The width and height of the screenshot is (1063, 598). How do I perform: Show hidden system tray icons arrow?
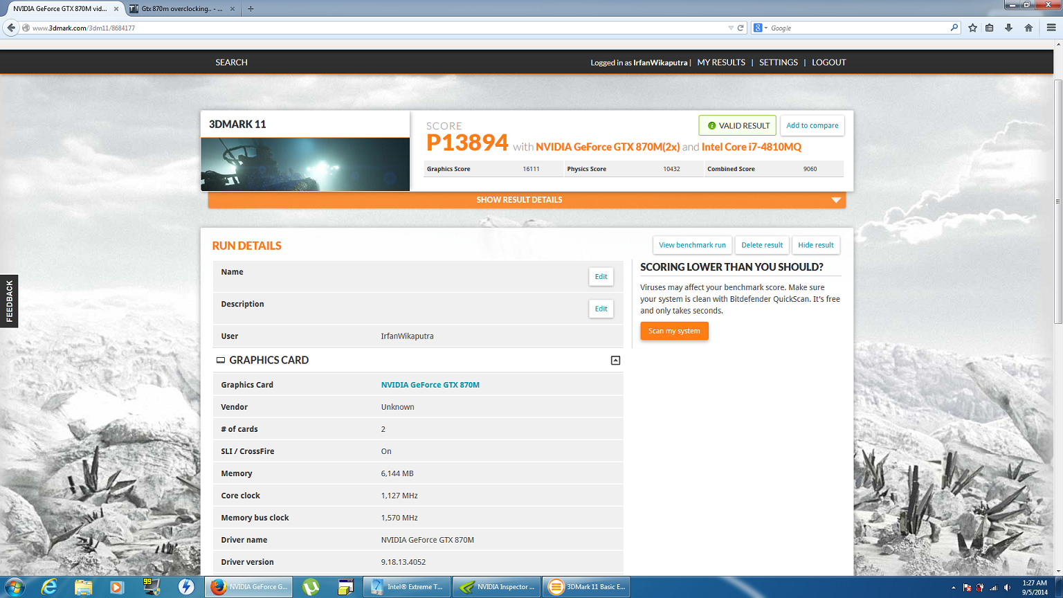pyautogui.click(x=954, y=588)
